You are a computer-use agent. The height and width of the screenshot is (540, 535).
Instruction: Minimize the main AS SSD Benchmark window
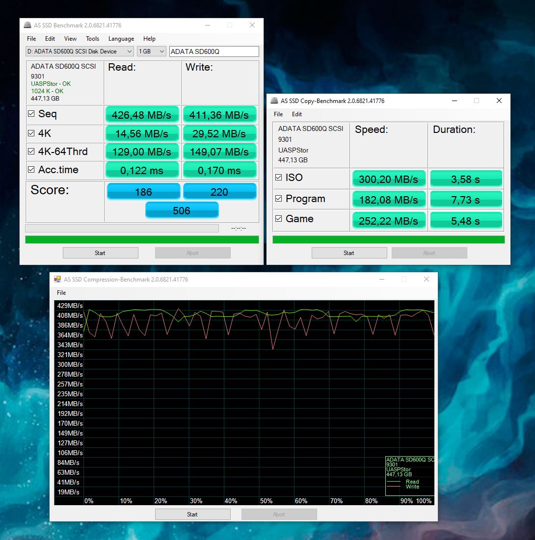pyautogui.click(x=208, y=25)
